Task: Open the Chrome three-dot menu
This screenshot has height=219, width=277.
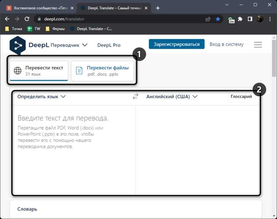Action: pos(270,19)
